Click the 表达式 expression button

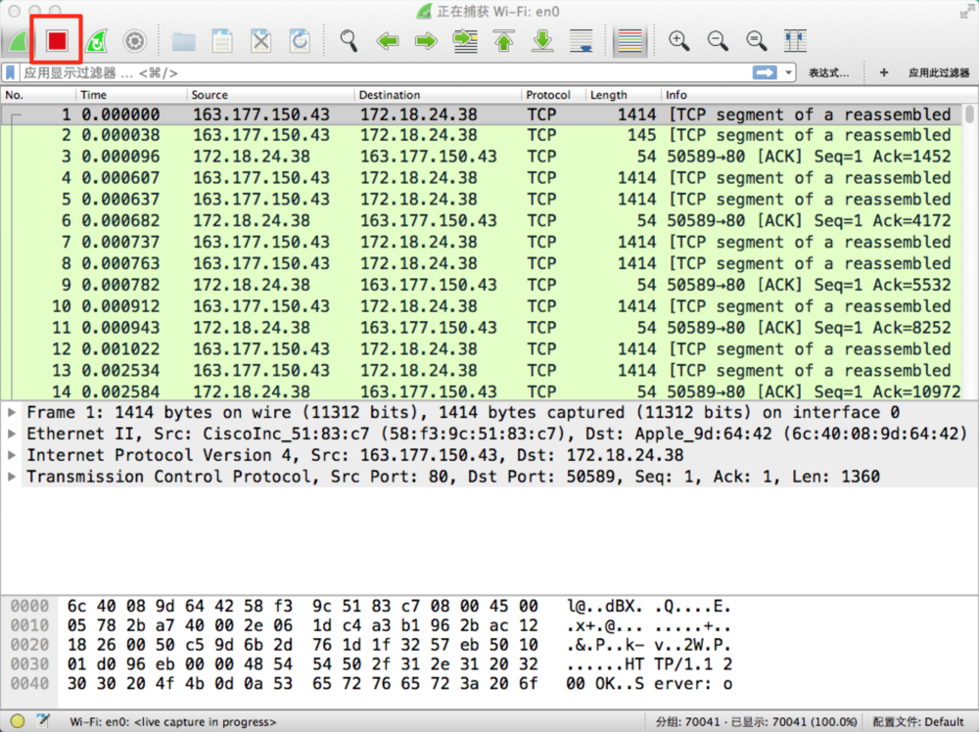(828, 73)
